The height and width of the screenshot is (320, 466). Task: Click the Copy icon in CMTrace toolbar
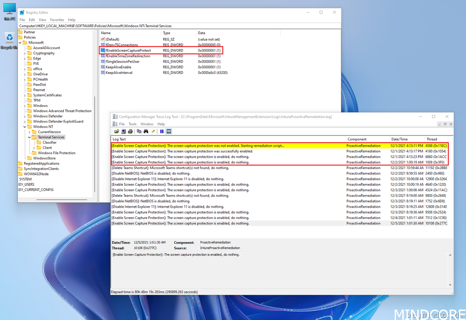click(x=139, y=131)
